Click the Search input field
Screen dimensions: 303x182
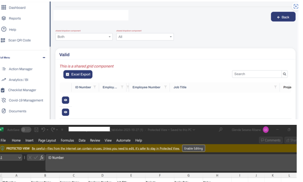(257, 74)
